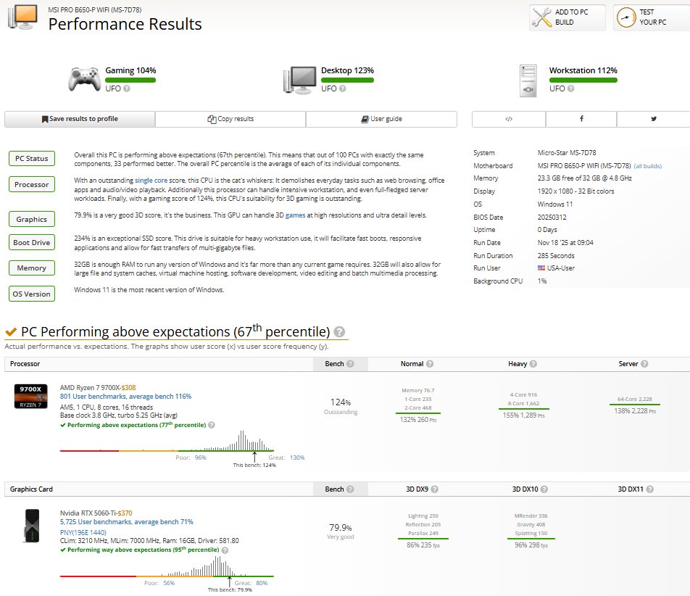This screenshot has width=690, height=596.
Task: Click the 138% 2,228 Pts Server result
Action: pyautogui.click(x=635, y=411)
